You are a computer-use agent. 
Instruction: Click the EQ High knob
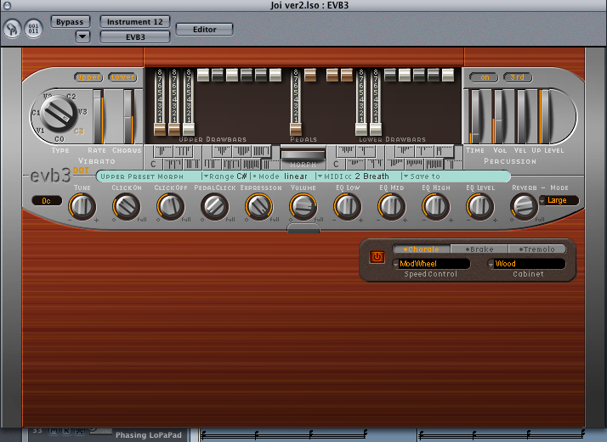click(x=435, y=206)
